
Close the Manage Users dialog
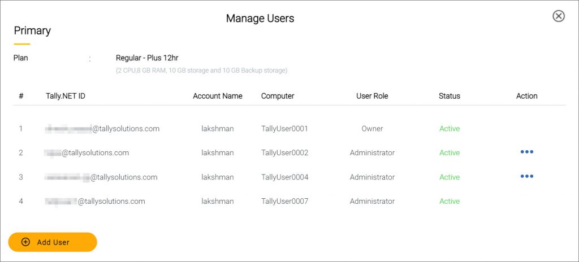pos(558,16)
